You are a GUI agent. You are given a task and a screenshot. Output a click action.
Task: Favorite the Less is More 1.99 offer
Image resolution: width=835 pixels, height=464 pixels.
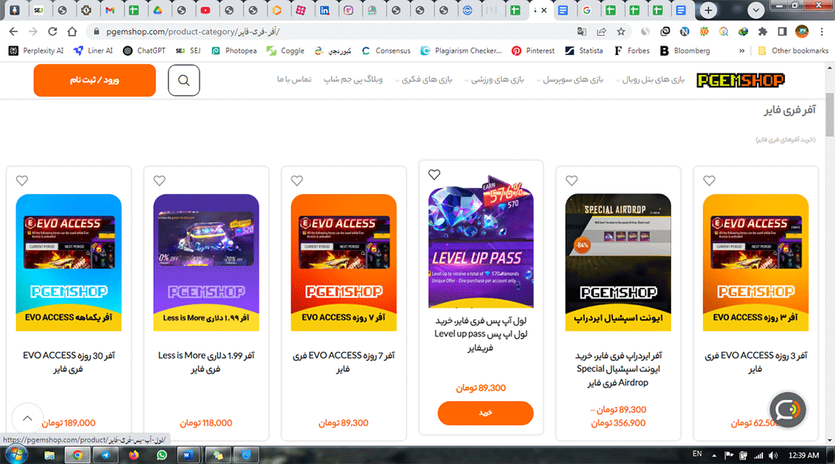click(x=159, y=181)
